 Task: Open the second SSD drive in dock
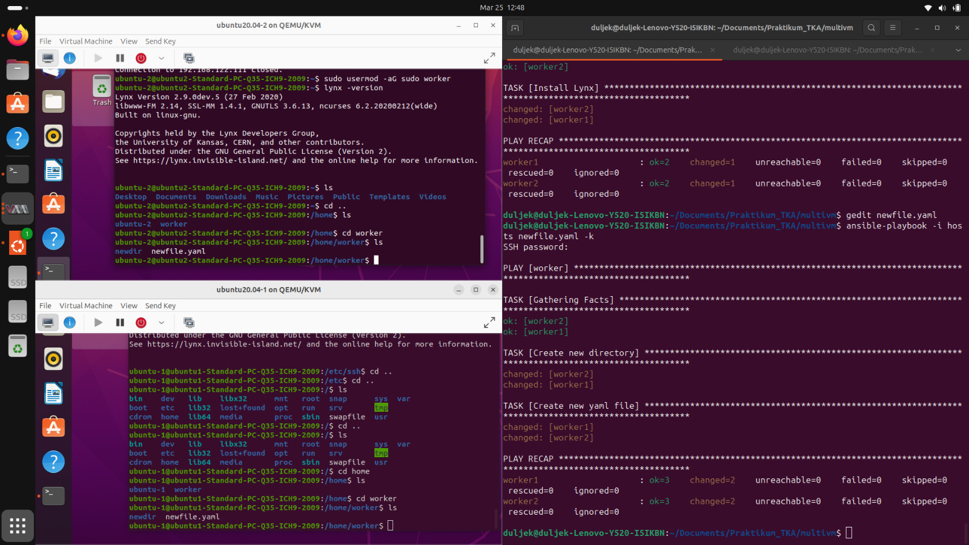pos(18,312)
